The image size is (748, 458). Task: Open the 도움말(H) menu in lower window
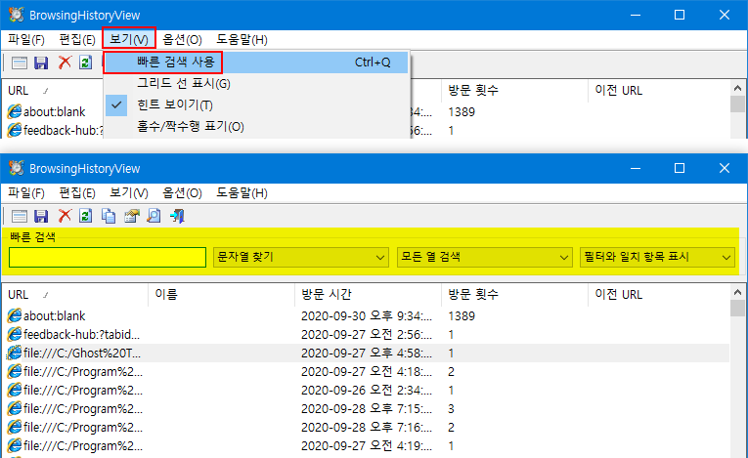pyautogui.click(x=242, y=193)
